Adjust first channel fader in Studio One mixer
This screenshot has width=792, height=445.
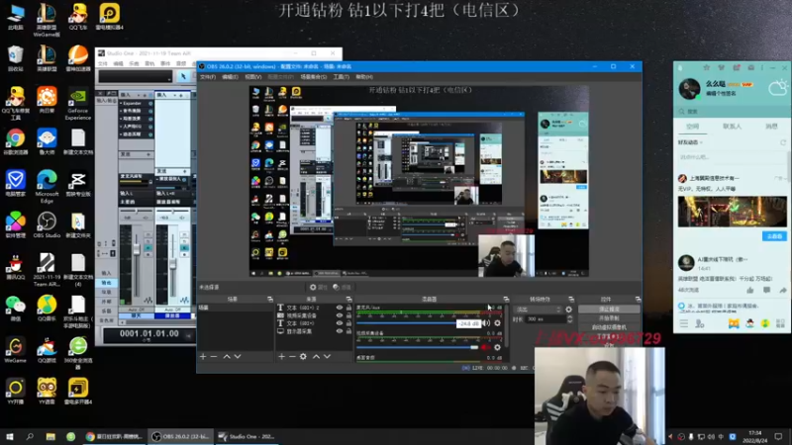[x=137, y=250]
